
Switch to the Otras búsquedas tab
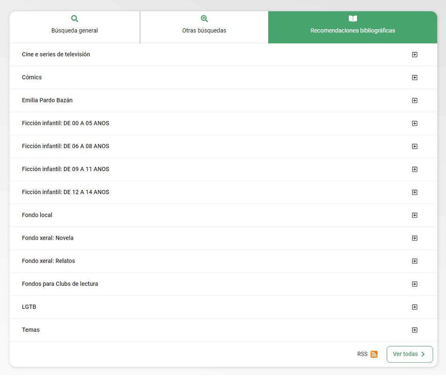(204, 27)
